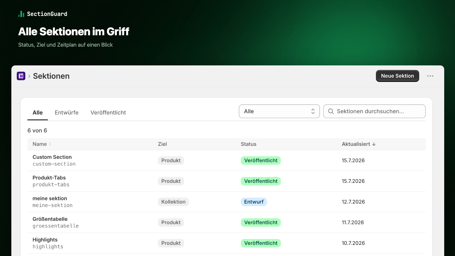Switch to the Alle tab

[38, 113]
